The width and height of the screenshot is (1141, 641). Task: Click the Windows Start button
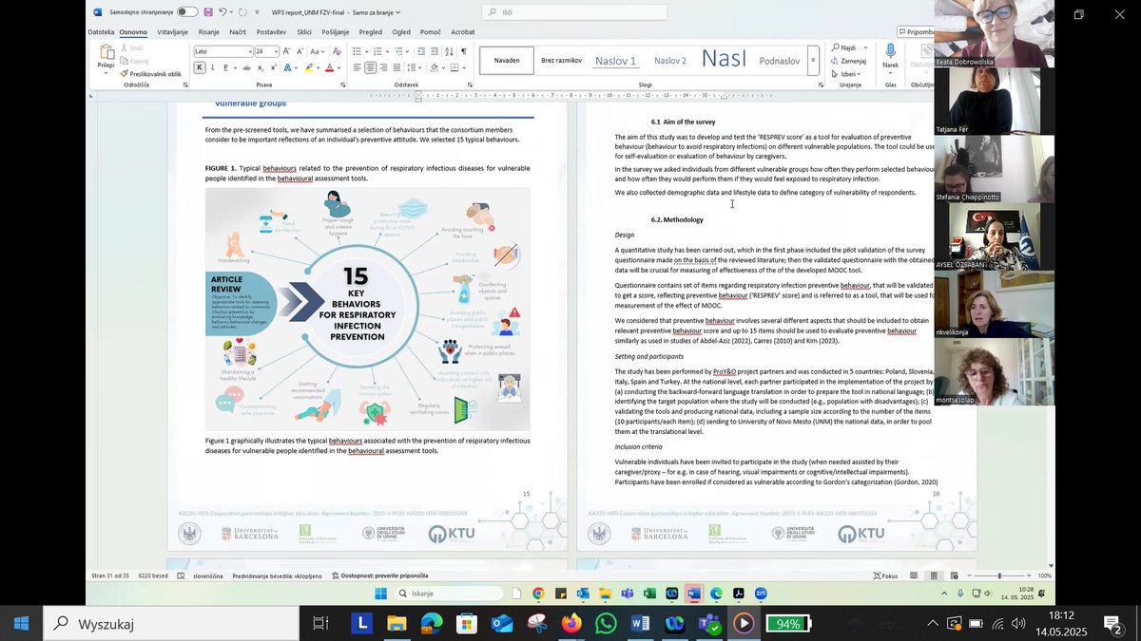[x=22, y=624]
